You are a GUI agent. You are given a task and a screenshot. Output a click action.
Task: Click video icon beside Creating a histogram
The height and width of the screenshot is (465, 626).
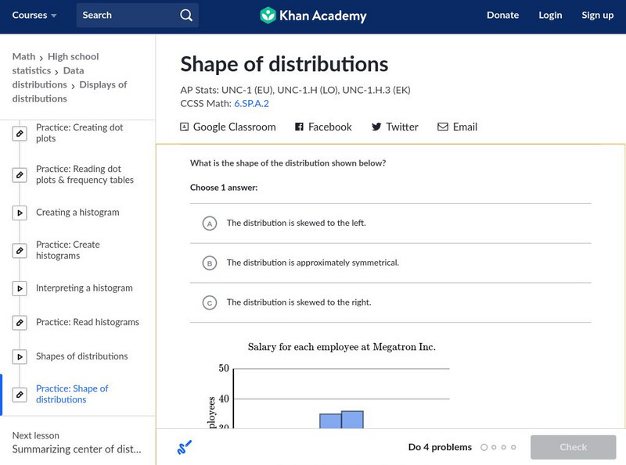(20, 213)
